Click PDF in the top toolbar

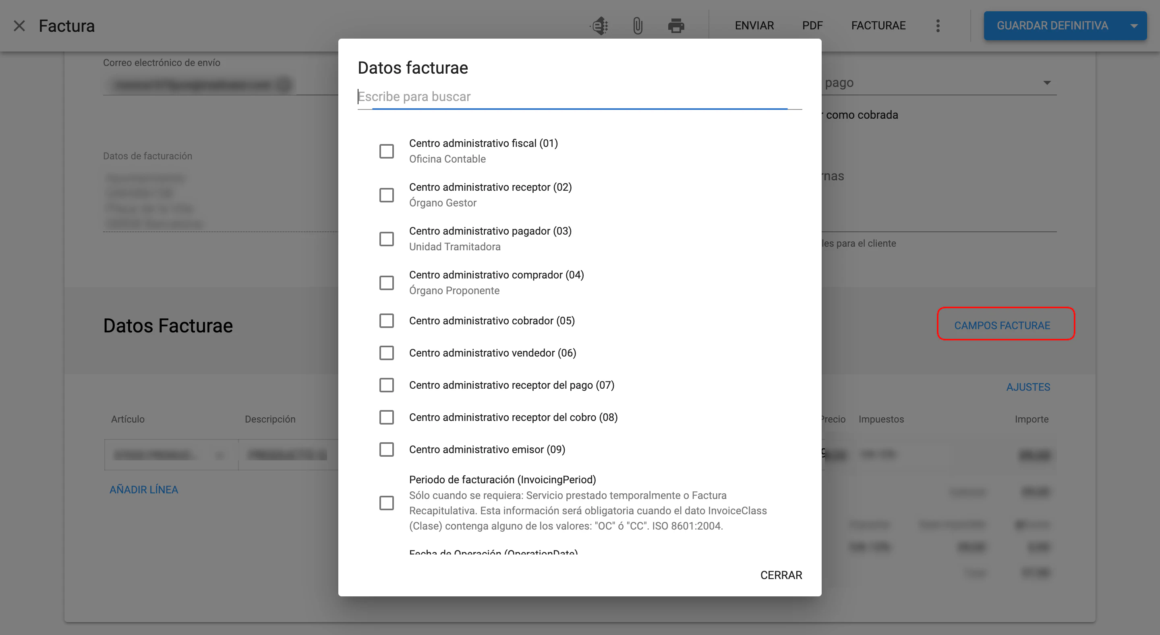(x=812, y=26)
